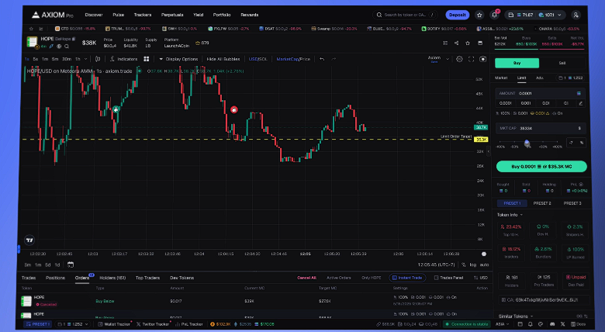This screenshot has height=332, width=605.
Task: Switch to the Sell side
Action: (562, 63)
